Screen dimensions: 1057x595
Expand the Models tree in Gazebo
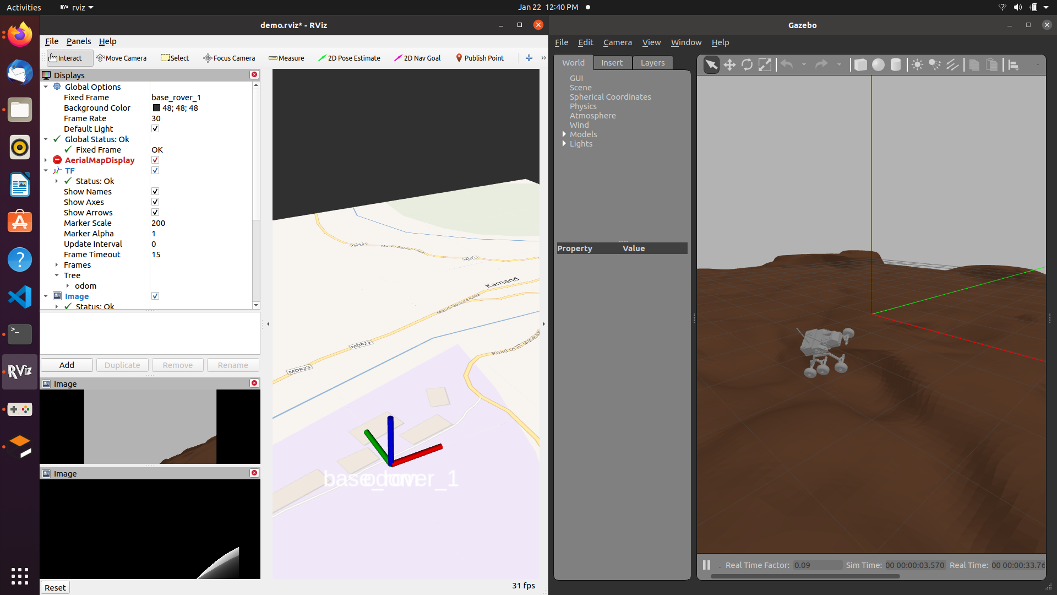coord(564,134)
